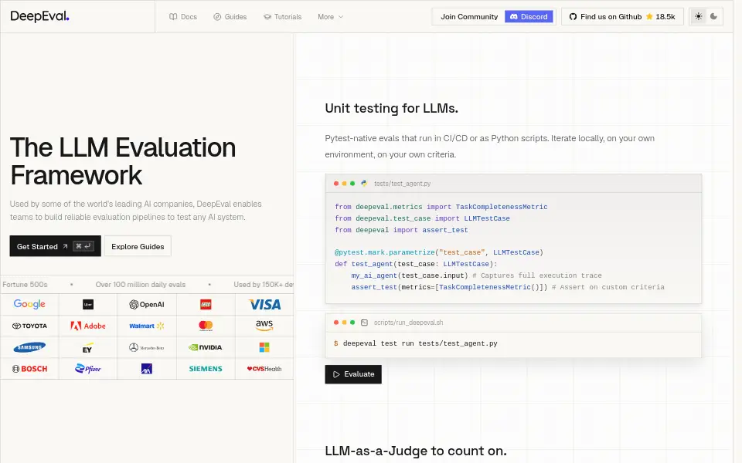Open the Docs navigation item

(183, 16)
